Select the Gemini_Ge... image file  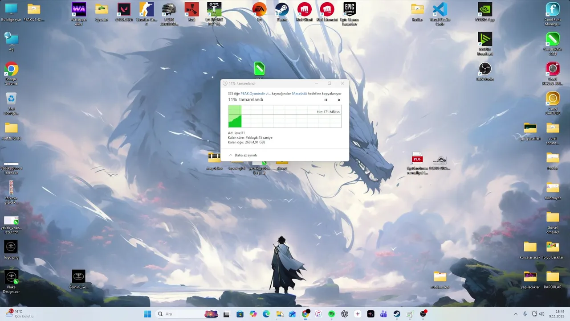point(79,280)
